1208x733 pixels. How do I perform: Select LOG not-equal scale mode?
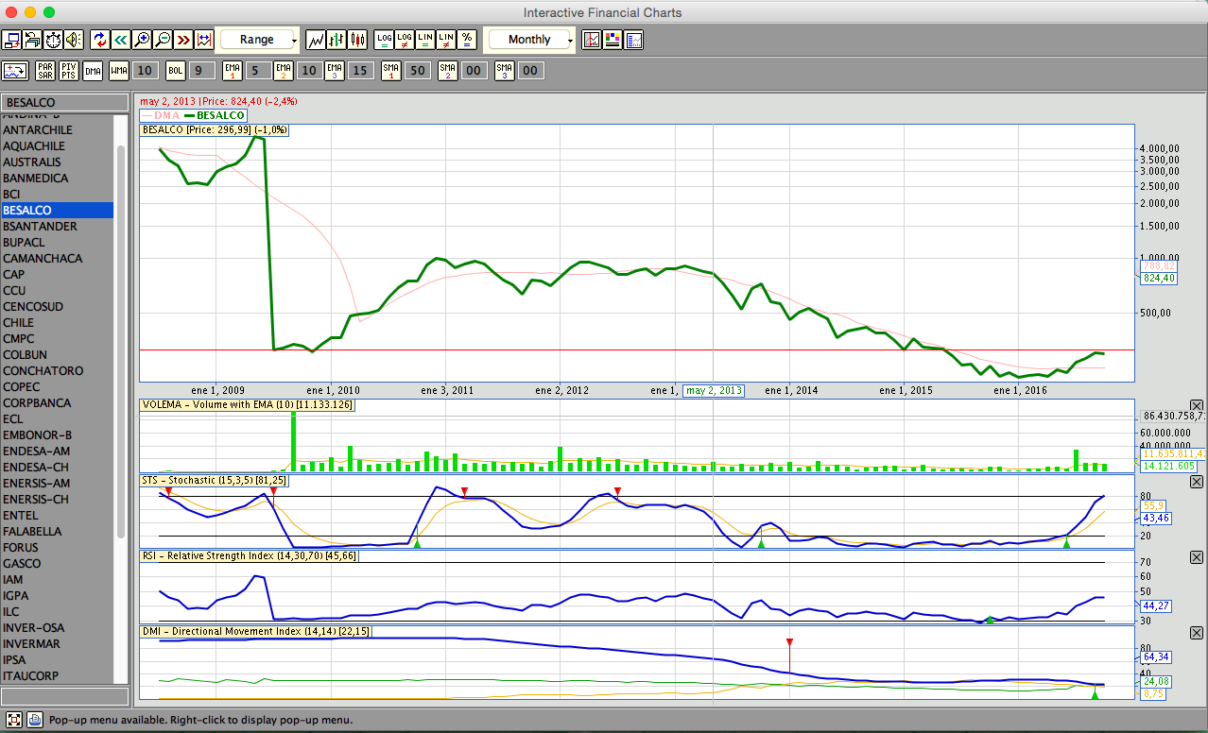(405, 40)
